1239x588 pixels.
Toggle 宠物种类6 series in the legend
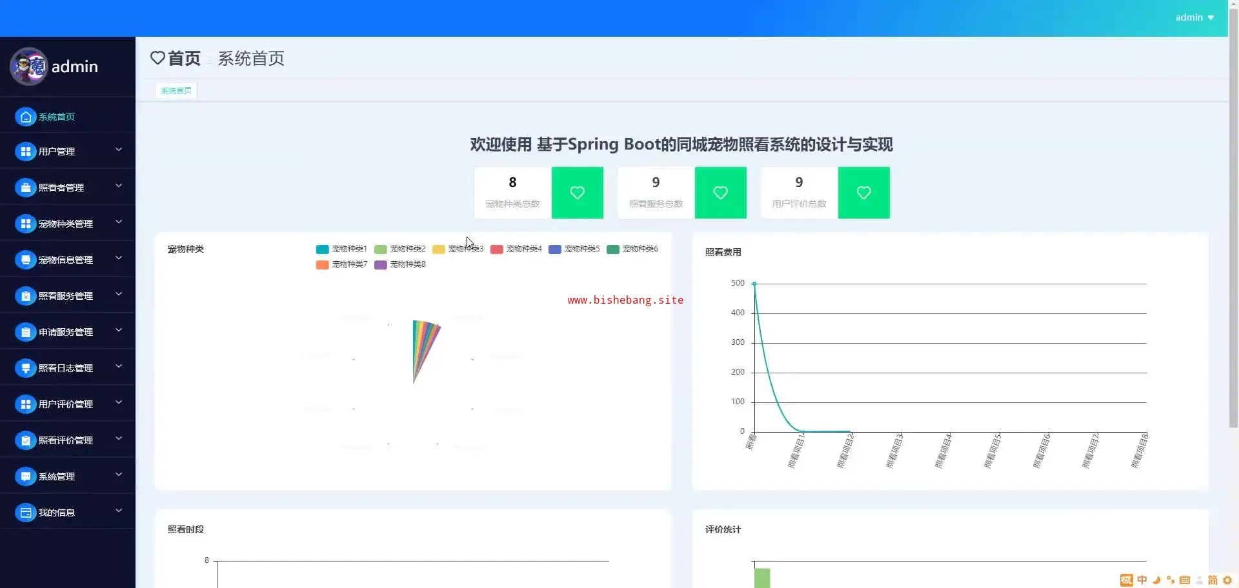tap(632, 249)
